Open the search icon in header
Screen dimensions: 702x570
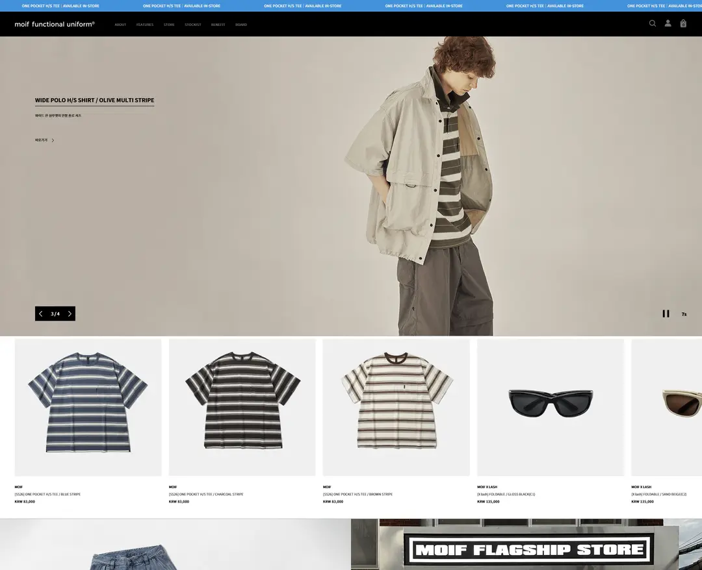[x=653, y=23]
